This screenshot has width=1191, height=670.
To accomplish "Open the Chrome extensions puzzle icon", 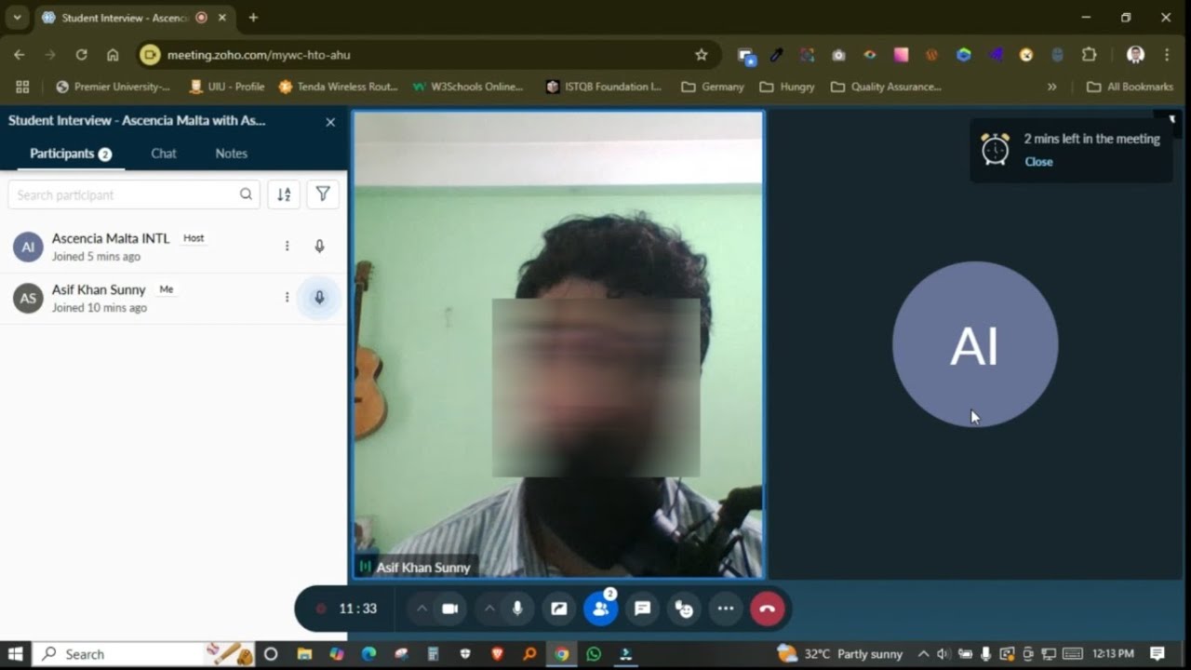I will tap(1089, 55).
